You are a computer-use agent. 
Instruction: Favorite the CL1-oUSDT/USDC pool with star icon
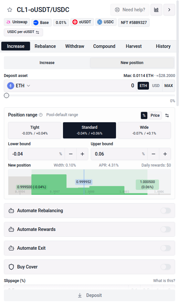pos(10,10)
